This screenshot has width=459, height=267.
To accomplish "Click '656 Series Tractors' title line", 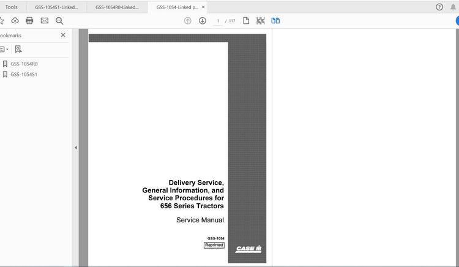I will 192,206.
